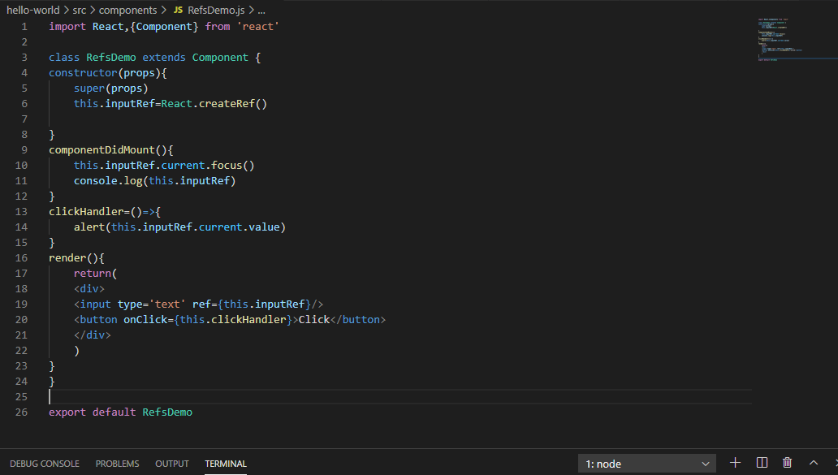Viewport: 838px width, 475px height.
Task: Click the components breadcrumb folder
Action: click(127, 11)
